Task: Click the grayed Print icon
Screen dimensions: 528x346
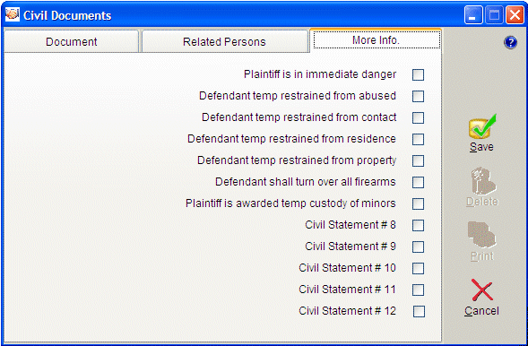Action: click(482, 235)
